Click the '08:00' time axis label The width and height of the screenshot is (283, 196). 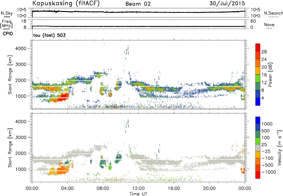click(x=103, y=189)
